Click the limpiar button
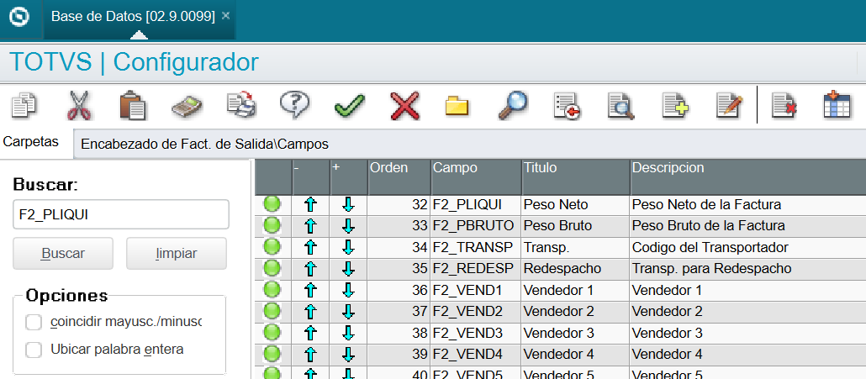The height and width of the screenshot is (379, 866). pyautogui.click(x=177, y=253)
